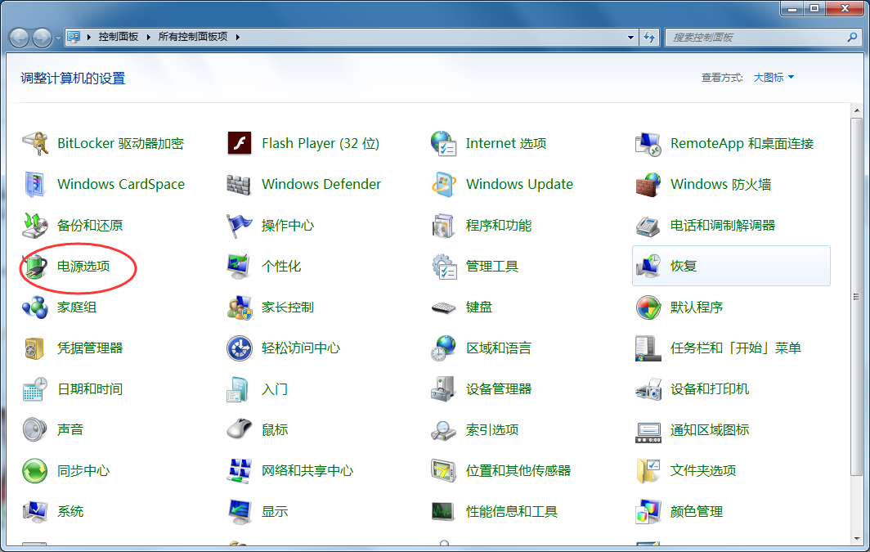
Task: Click the 设备和打印机 printer icon
Action: pos(648,389)
